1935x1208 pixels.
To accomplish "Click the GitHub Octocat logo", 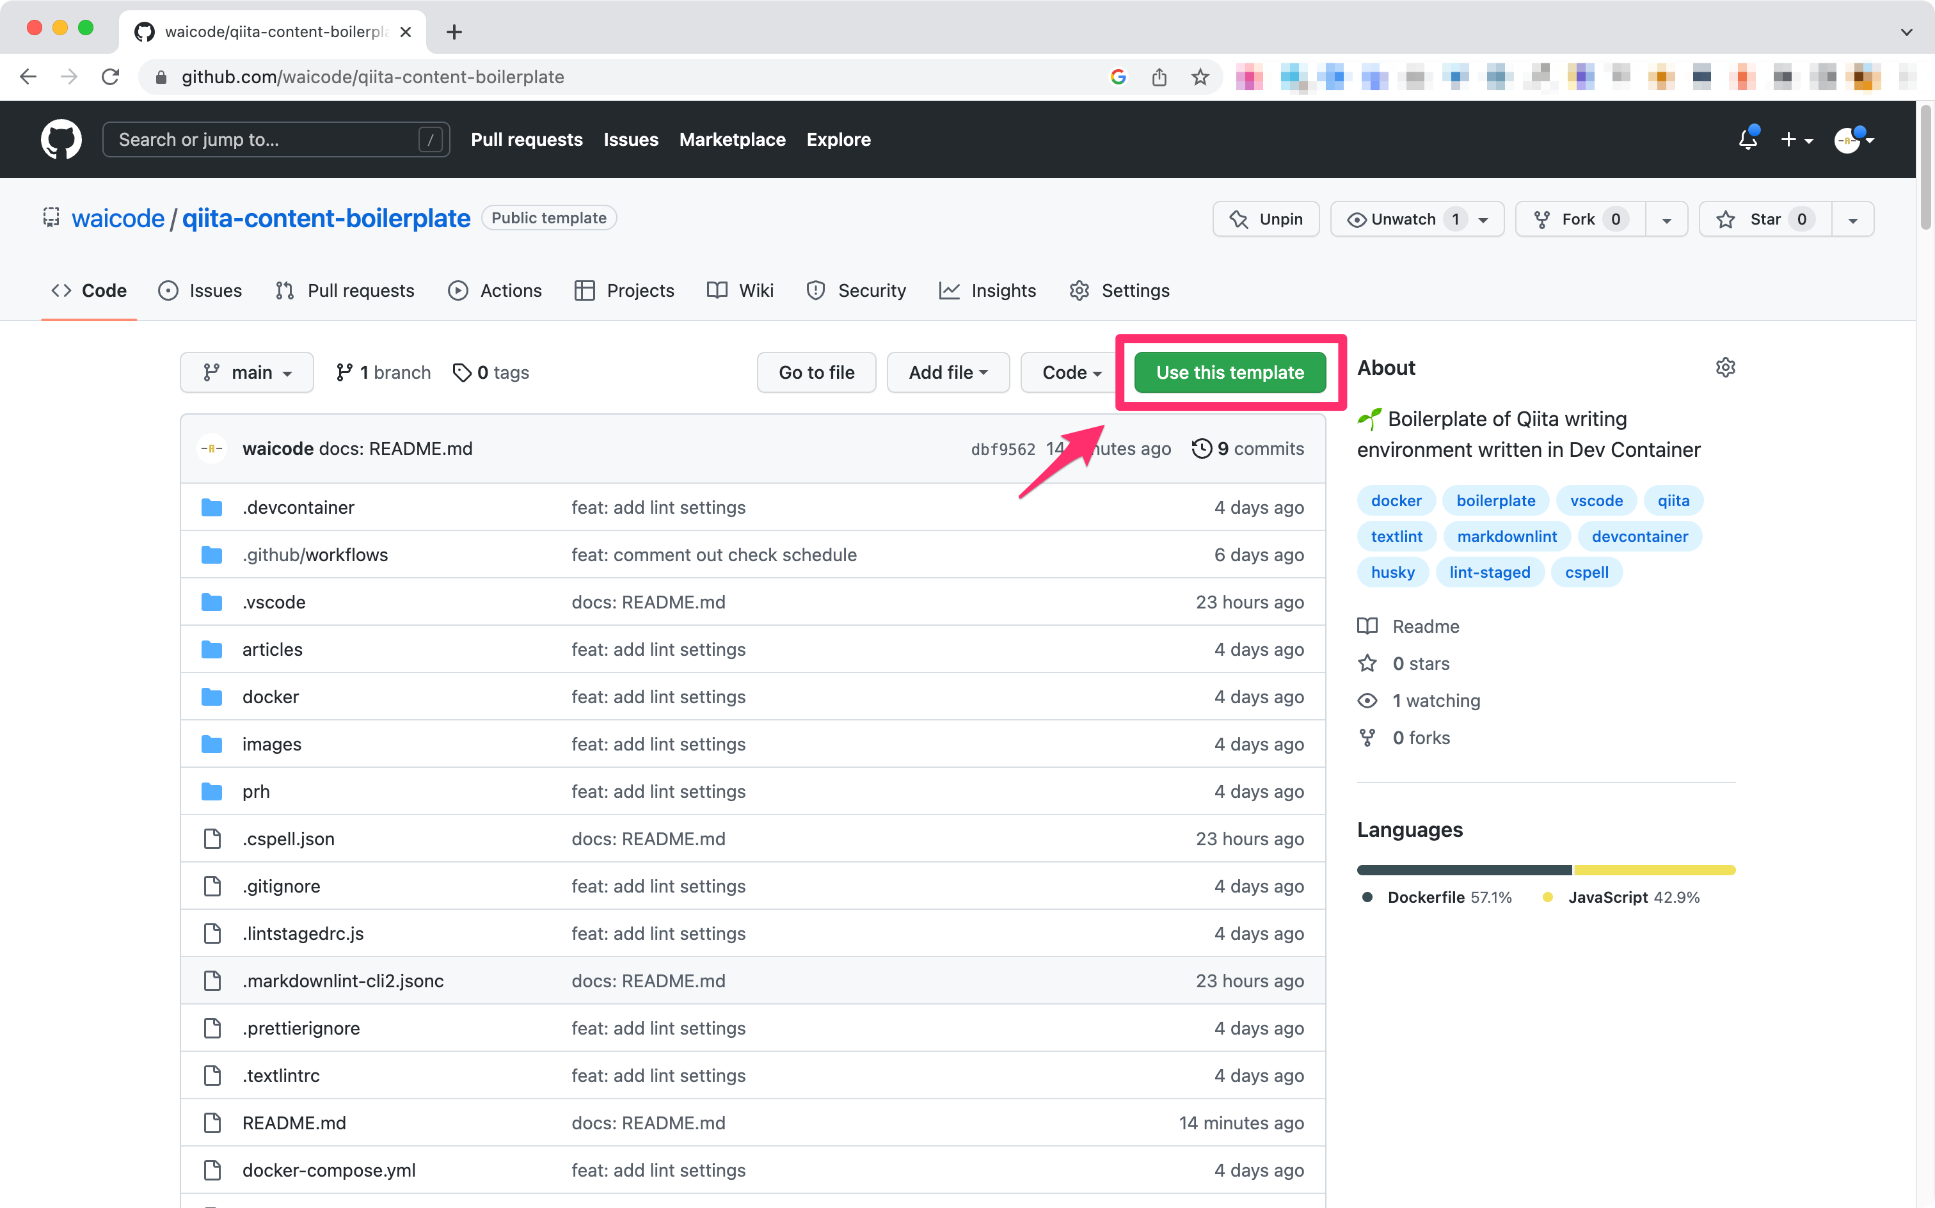I will tap(61, 139).
